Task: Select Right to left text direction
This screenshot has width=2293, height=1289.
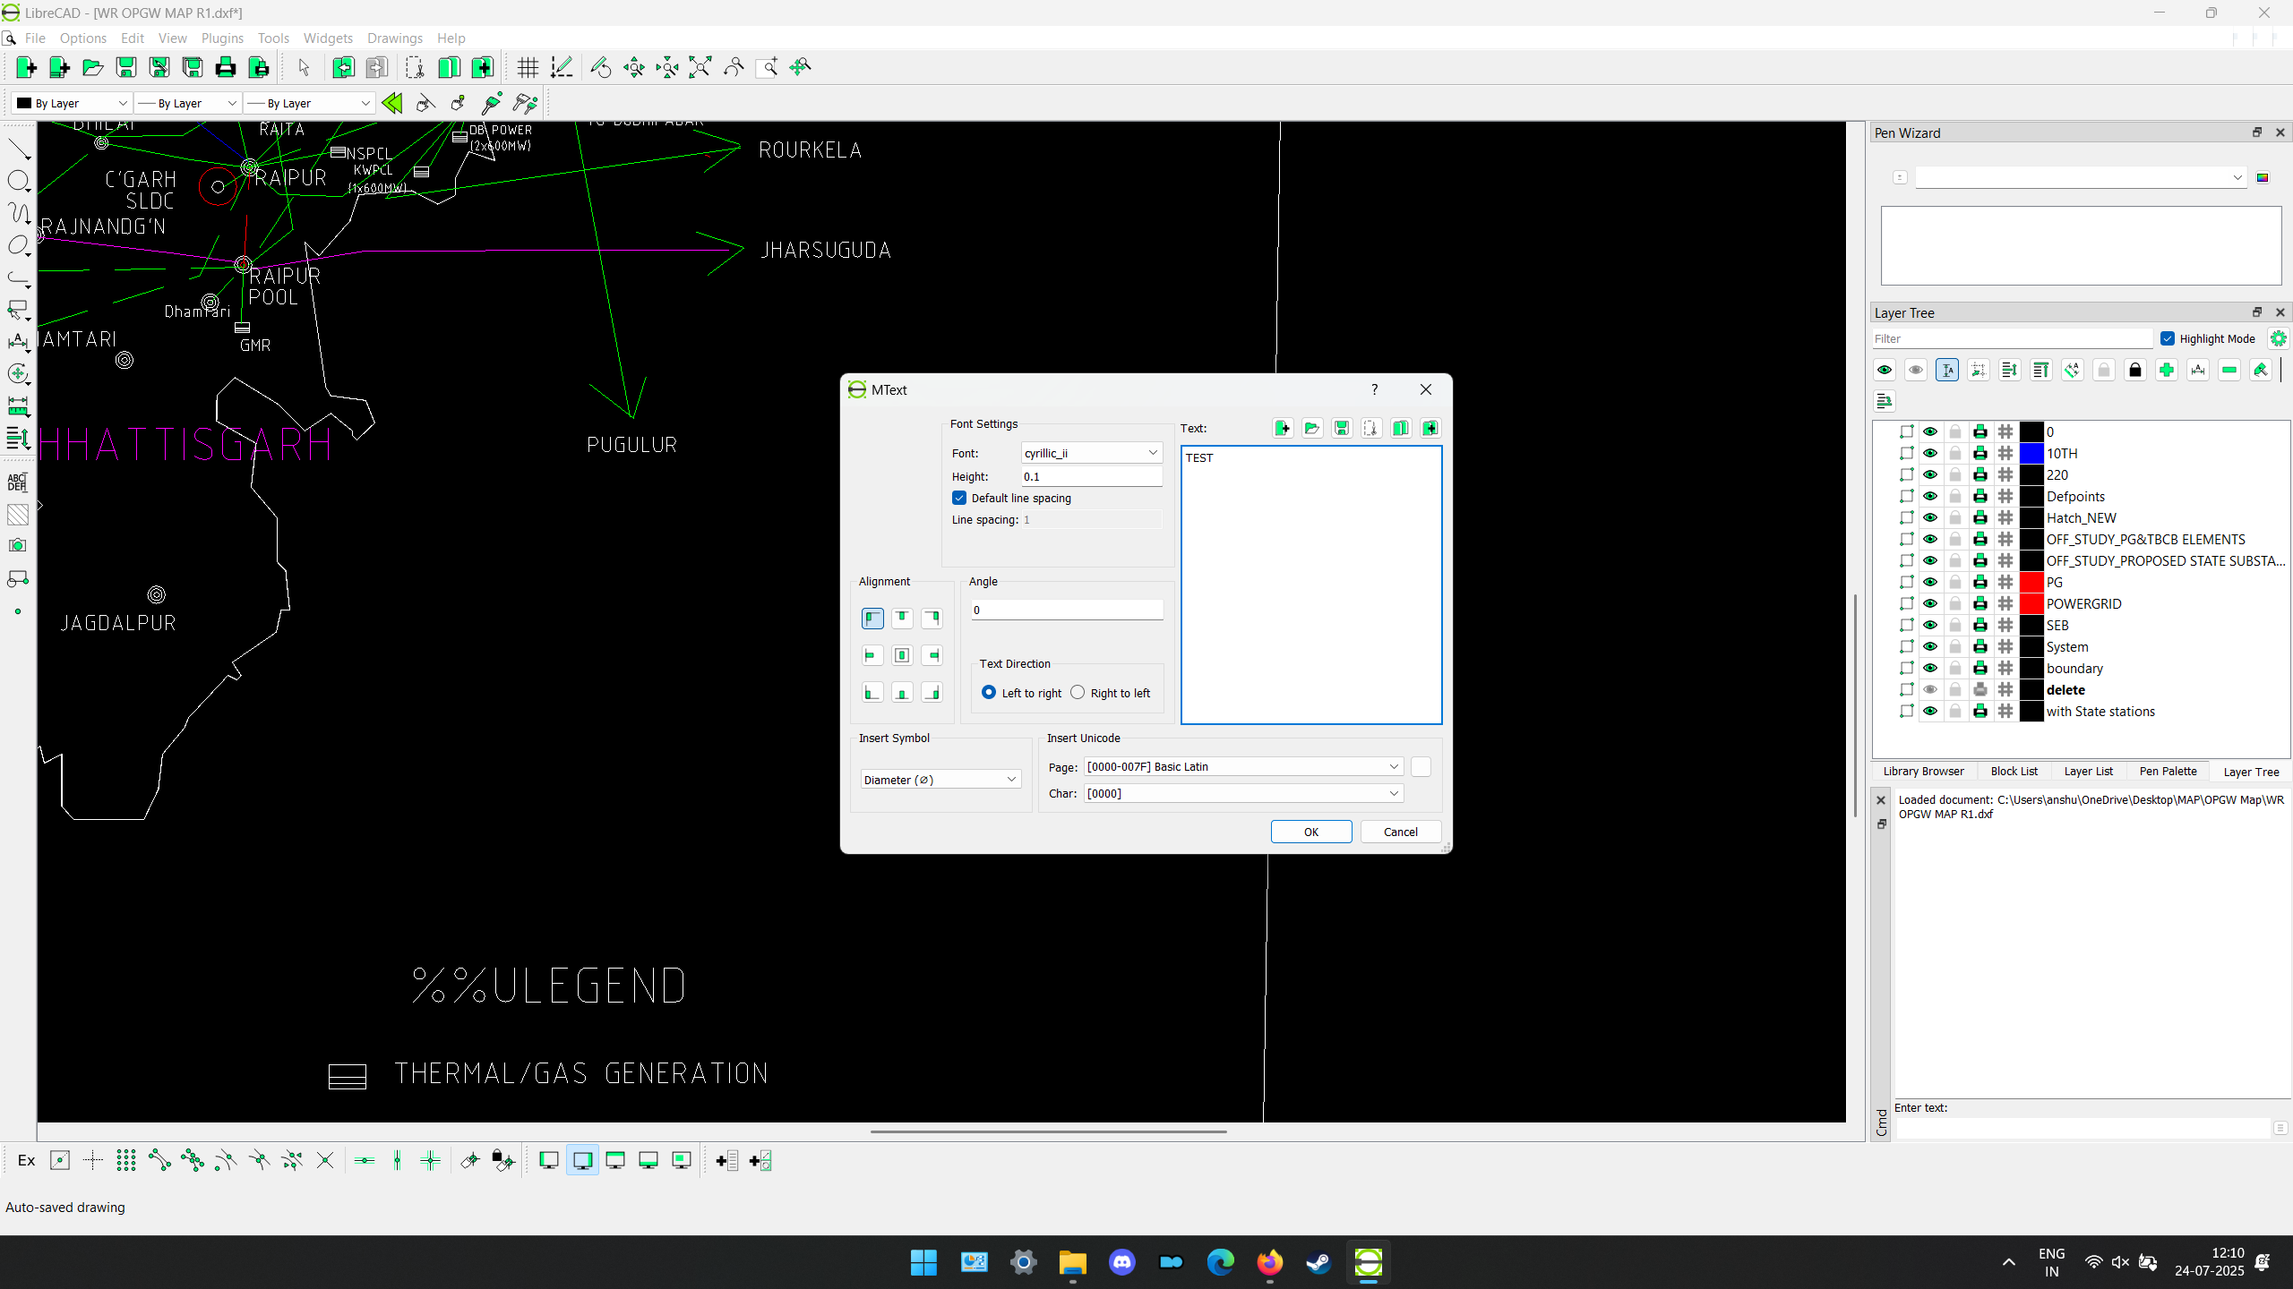Action: click(x=1078, y=692)
